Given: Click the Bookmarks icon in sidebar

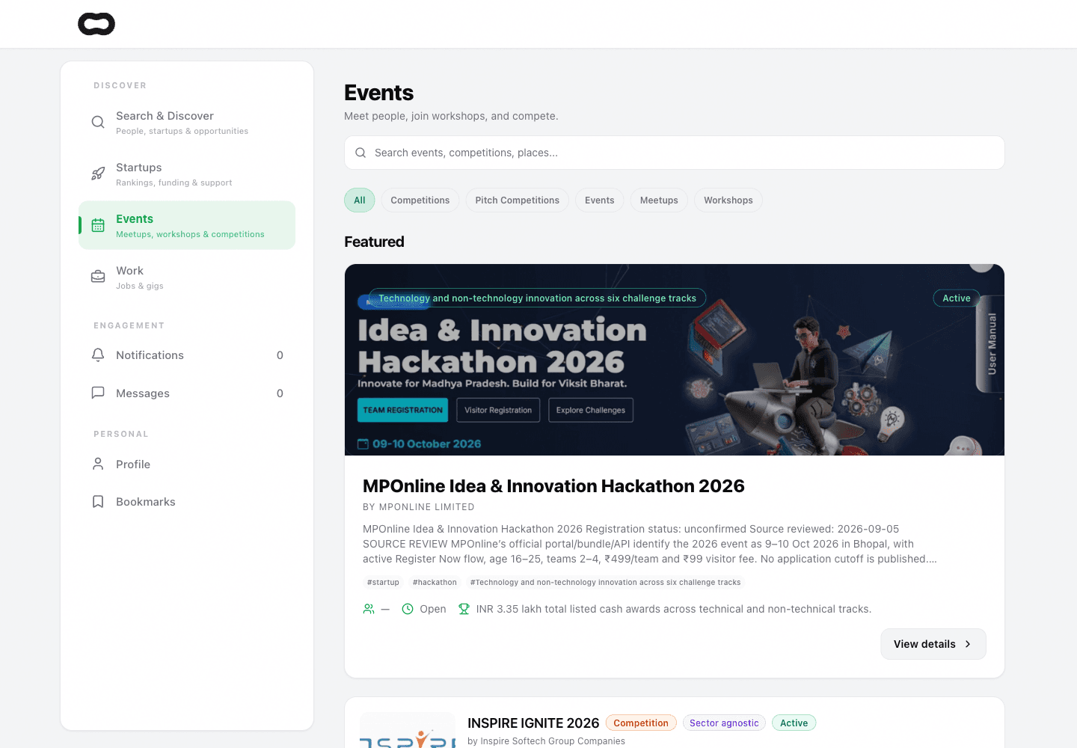Looking at the screenshot, I should coord(98,501).
